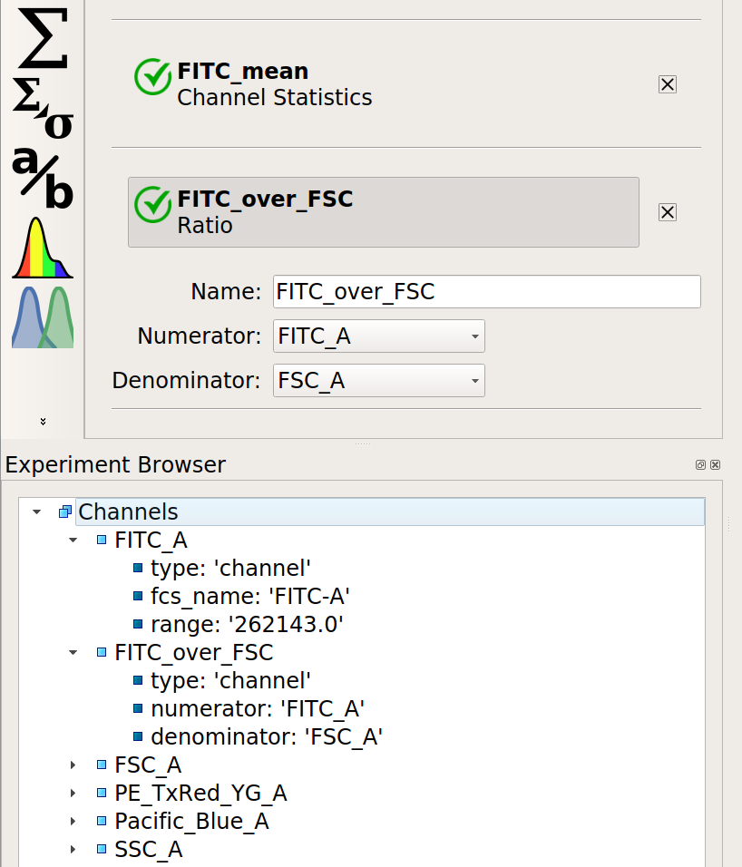
Task: Select the Channel Statistics sigma icon
Action: pos(43,38)
